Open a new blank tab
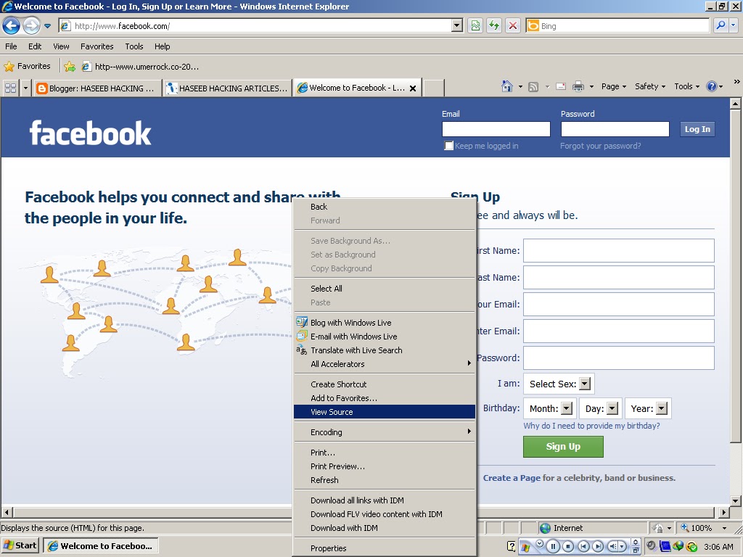The image size is (743, 557). click(x=433, y=88)
